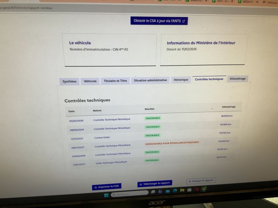
Task: Click the date 03/06/2019
Action: click(x=79, y=156)
